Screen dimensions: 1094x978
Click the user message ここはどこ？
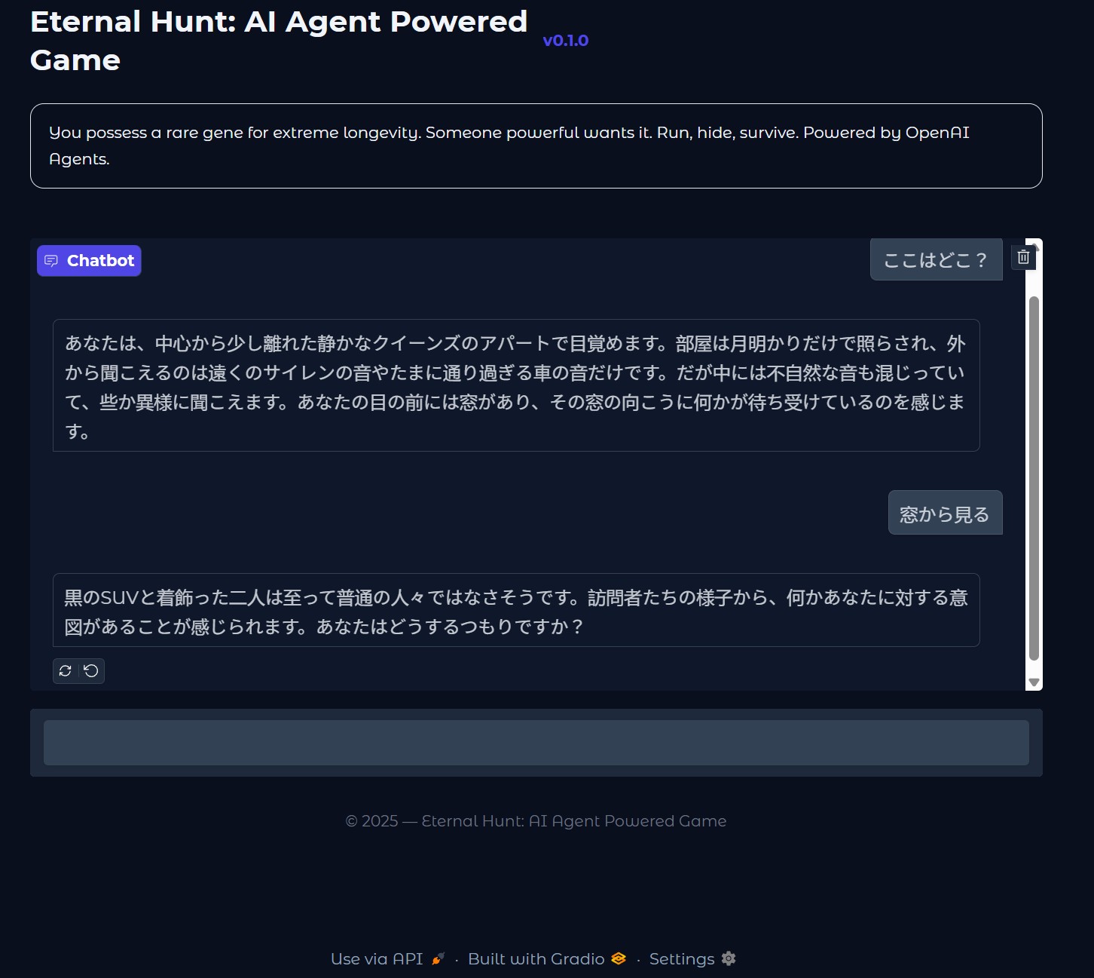tap(936, 260)
